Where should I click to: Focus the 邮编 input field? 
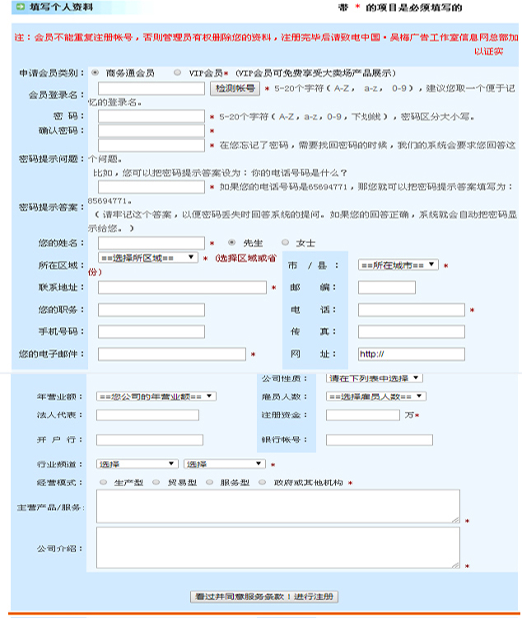[386, 288]
